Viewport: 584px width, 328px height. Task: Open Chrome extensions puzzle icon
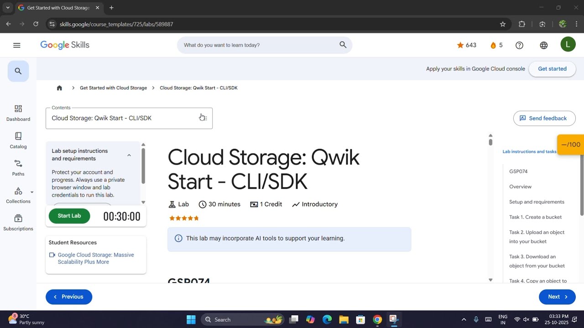point(522,24)
